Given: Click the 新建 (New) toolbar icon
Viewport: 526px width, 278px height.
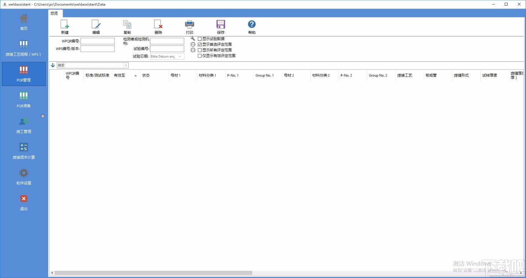Looking at the screenshot, I should pos(65,25).
